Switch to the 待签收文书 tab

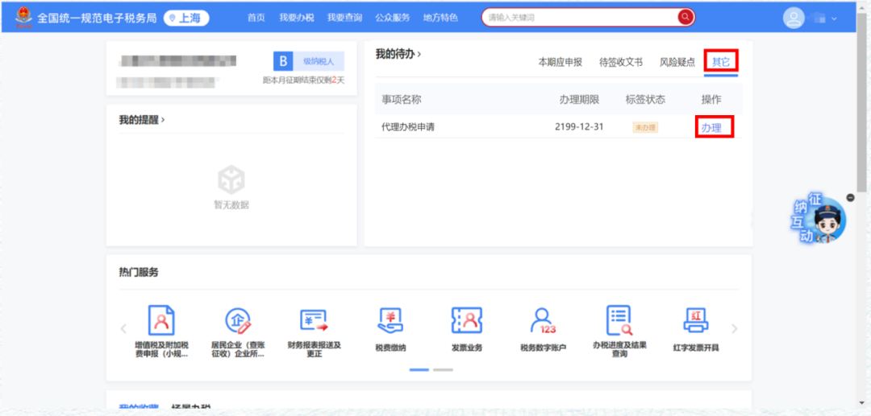pos(621,62)
